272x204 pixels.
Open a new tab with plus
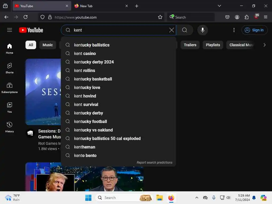coord(137,6)
